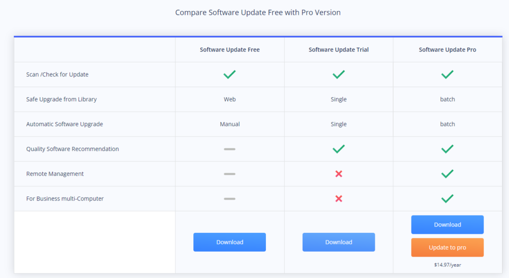
Task: Click Scan/Check checkmark under Software Update Pro
Action: click(447, 74)
